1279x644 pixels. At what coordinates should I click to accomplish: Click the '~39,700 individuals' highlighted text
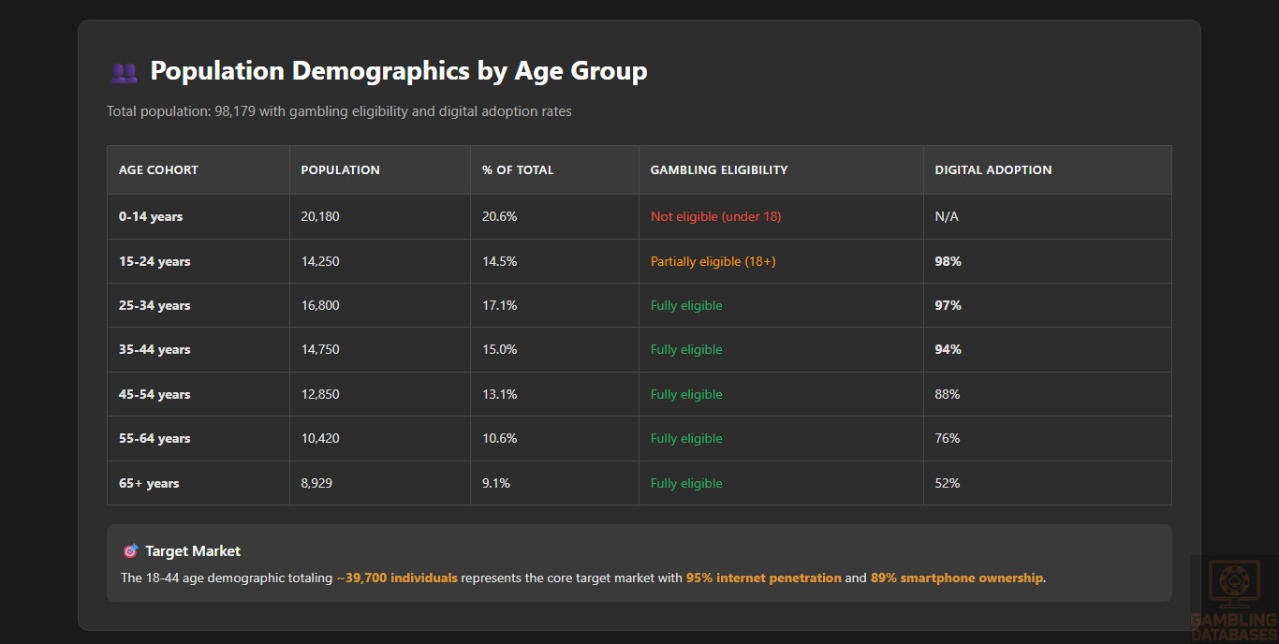(397, 578)
